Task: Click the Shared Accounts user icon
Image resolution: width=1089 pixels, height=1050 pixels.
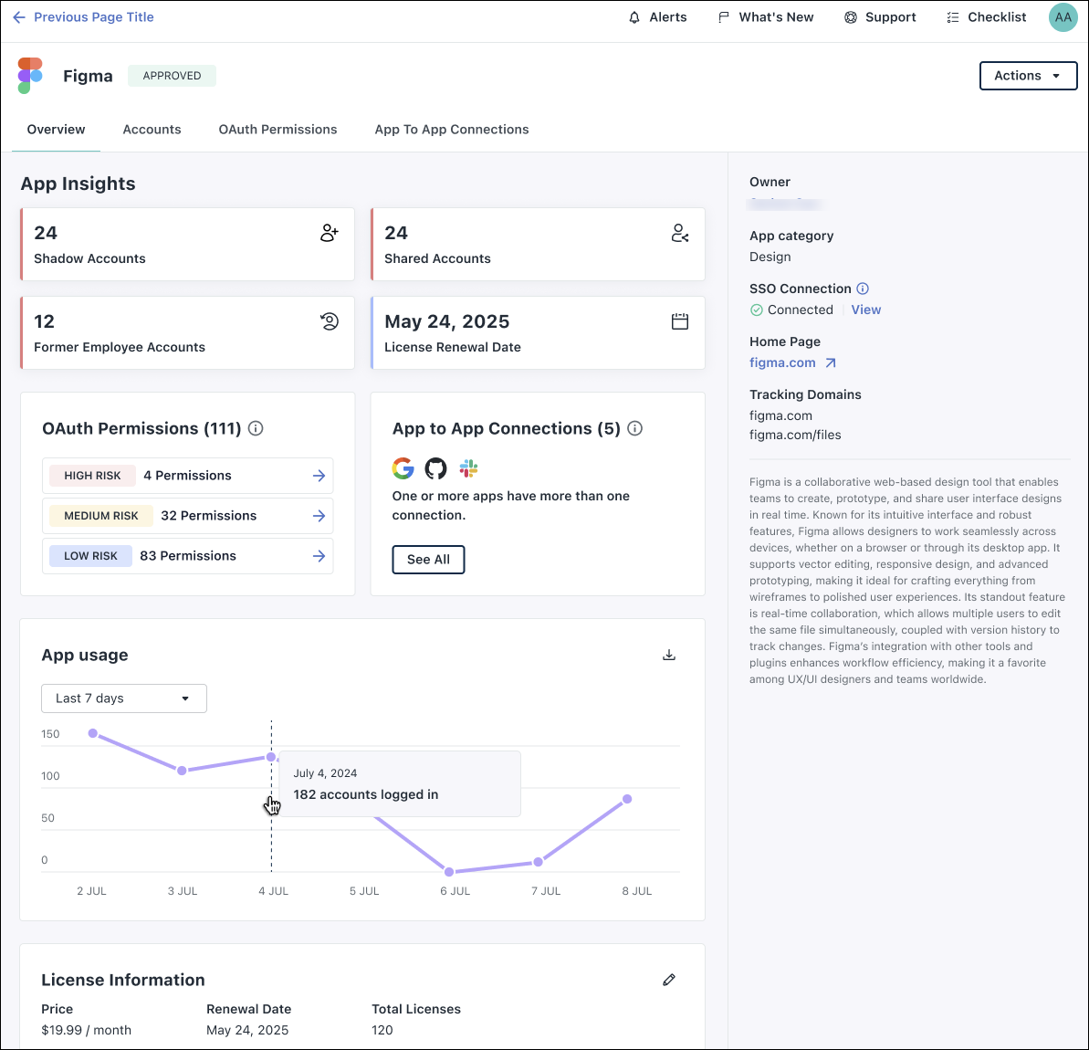Action: 680,233
